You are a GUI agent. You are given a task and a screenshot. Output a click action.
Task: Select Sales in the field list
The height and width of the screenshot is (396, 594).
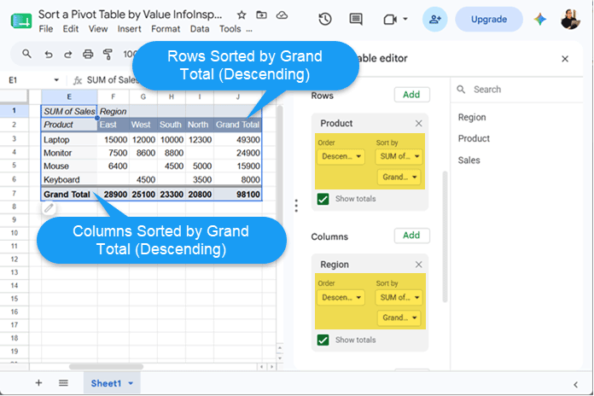coord(469,160)
